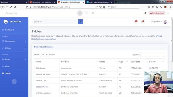Open the tracking protection shield icon
Image resolution: width=173 pixels, height=97 pixels.
pos(27,7)
